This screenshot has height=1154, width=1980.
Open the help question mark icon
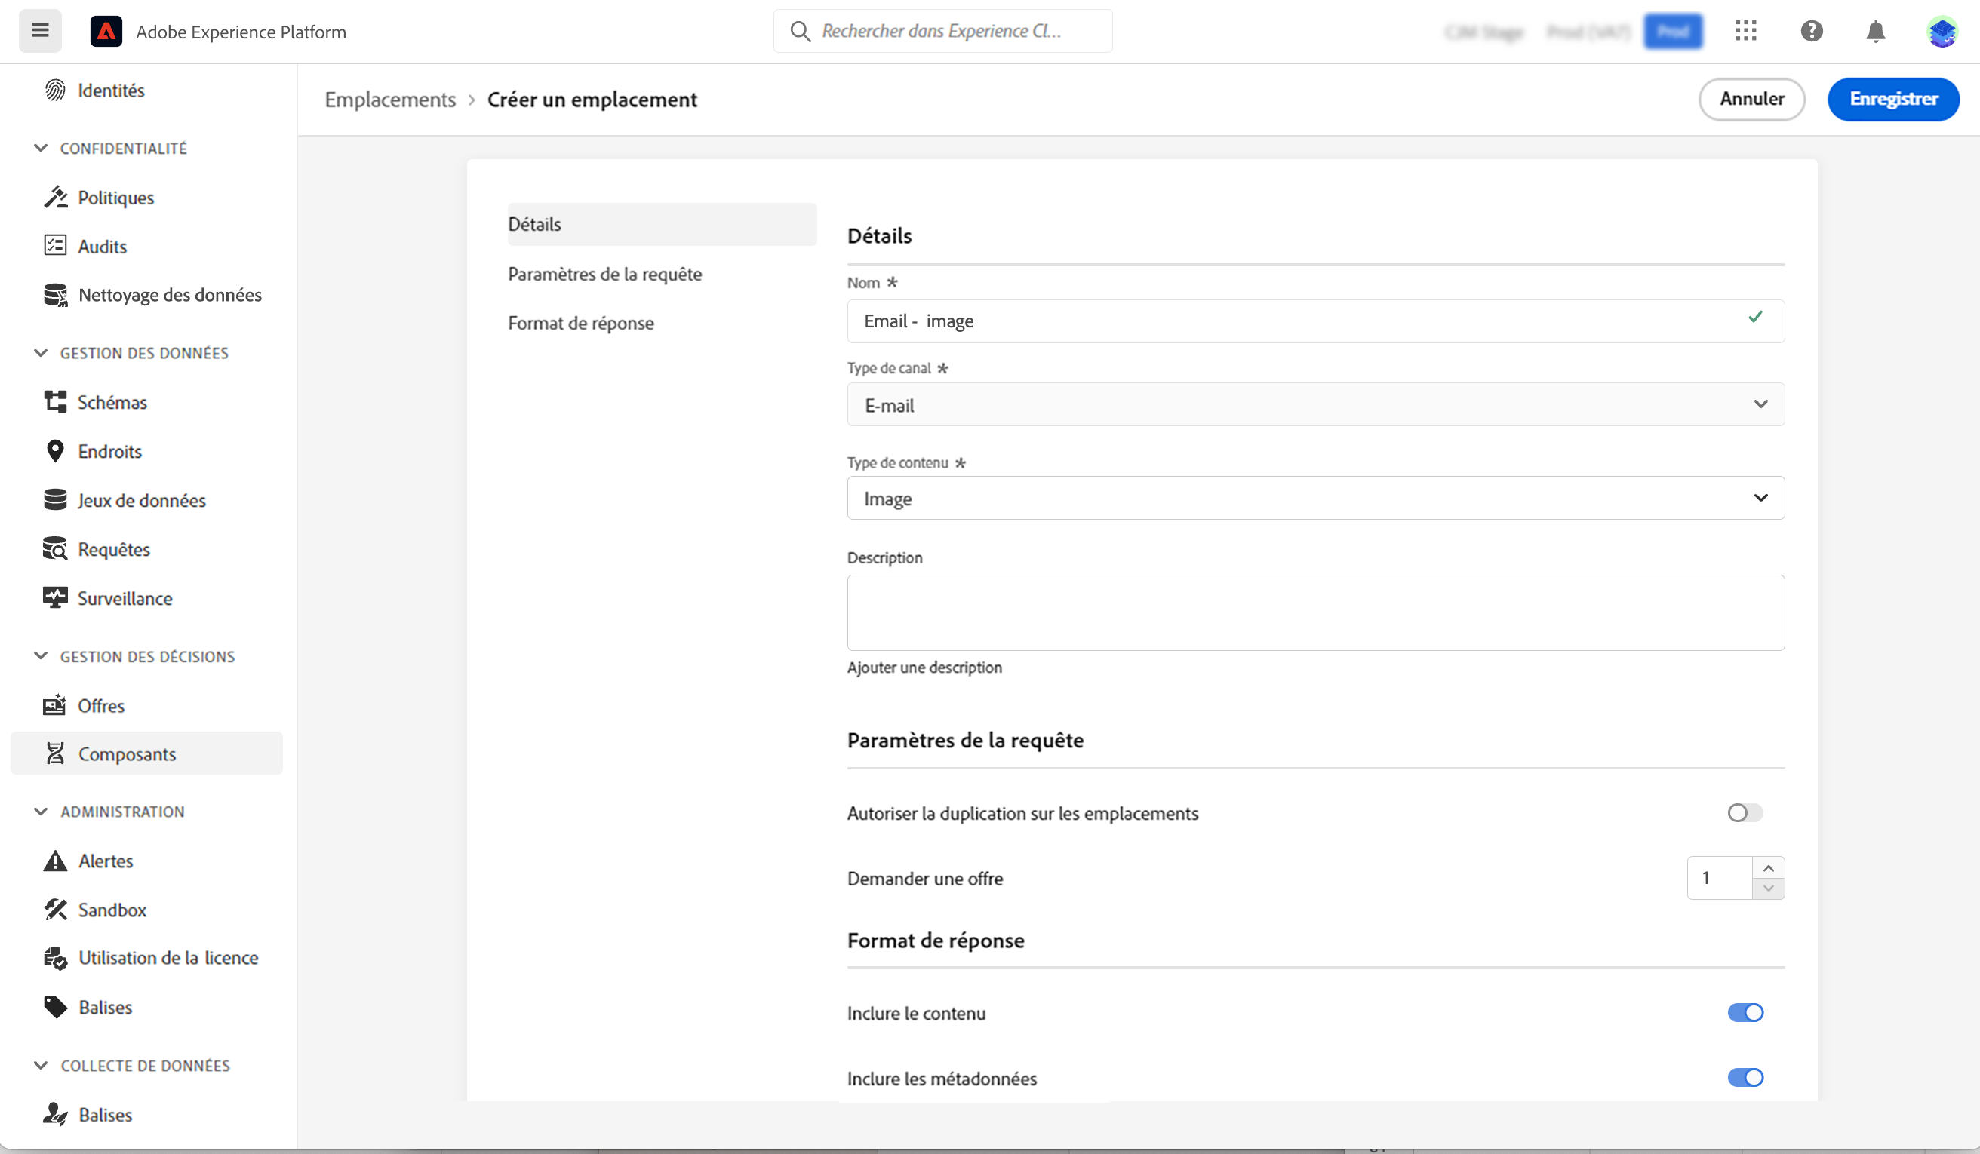tap(1811, 32)
